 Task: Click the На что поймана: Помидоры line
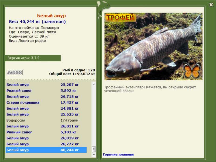tap(34, 28)
